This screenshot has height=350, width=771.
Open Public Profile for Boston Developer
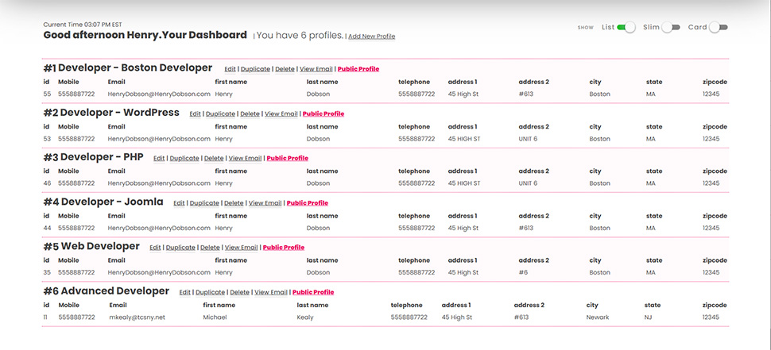[358, 69]
